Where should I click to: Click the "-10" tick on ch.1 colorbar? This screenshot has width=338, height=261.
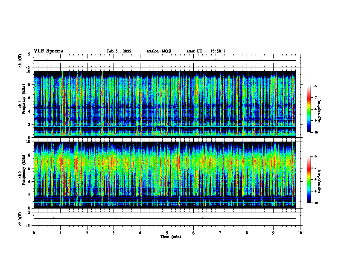pos(315,133)
